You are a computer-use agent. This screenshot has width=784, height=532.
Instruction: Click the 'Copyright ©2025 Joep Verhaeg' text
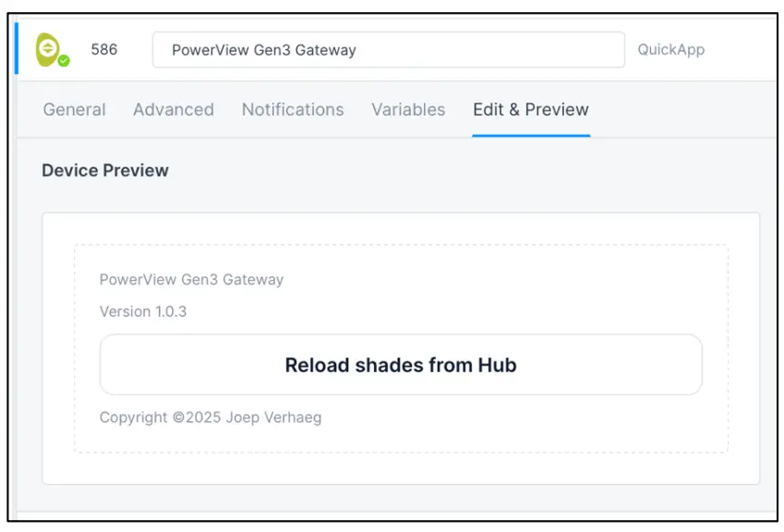(x=211, y=417)
